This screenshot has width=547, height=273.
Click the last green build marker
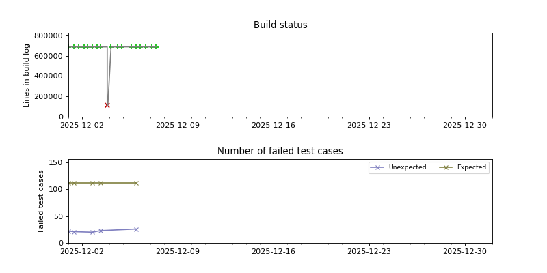[x=156, y=47]
